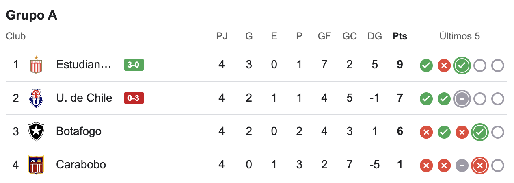Open the red 0-3 score badge
This screenshot has width=514, height=183.
(x=134, y=98)
